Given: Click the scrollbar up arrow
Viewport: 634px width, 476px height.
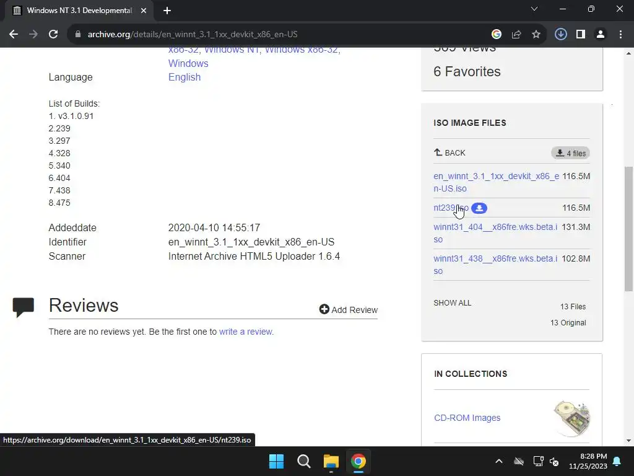Looking at the screenshot, I should pyautogui.click(x=628, y=53).
